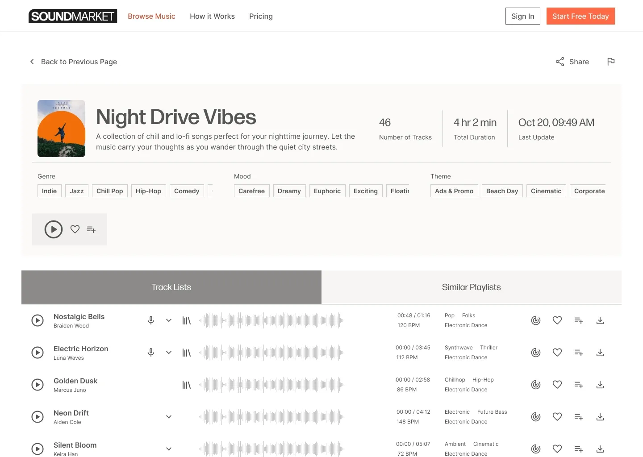Viewport: 643px width, 457px height.
Task: Find similar tracks to Electric Horizon
Action: tap(536, 353)
